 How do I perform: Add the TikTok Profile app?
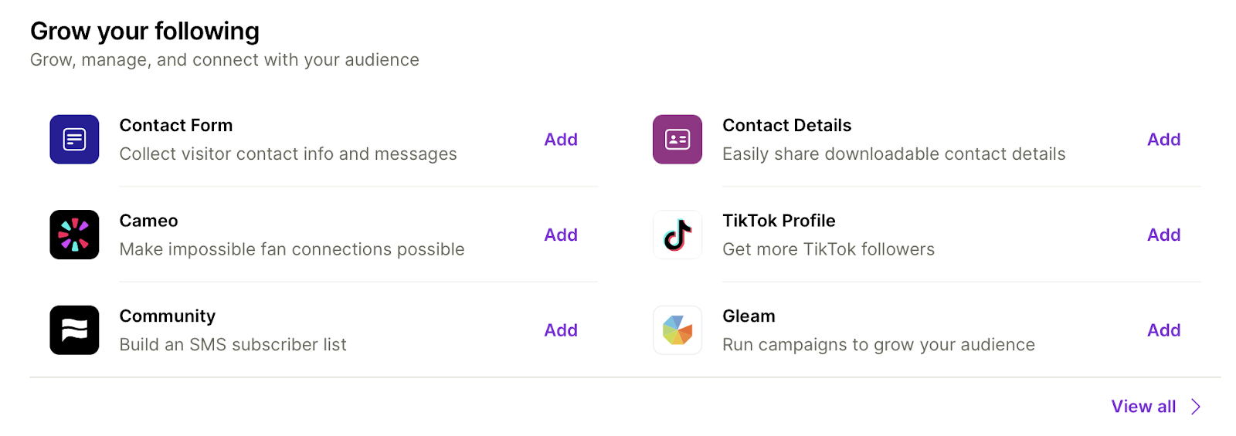[x=1163, y=235]
